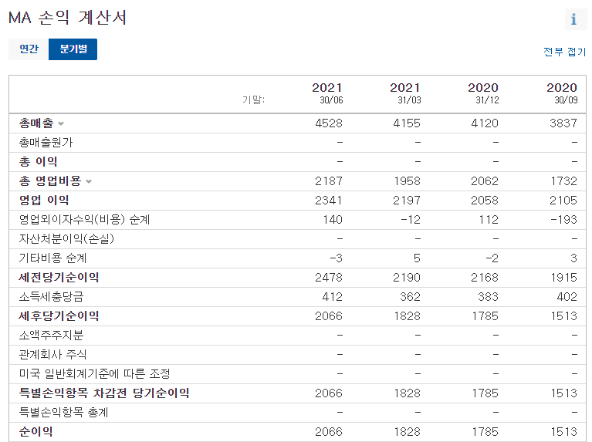Click the 총 영업비용 row label
The width and height of the screenshot is (592, 442).
pos(50,181)
